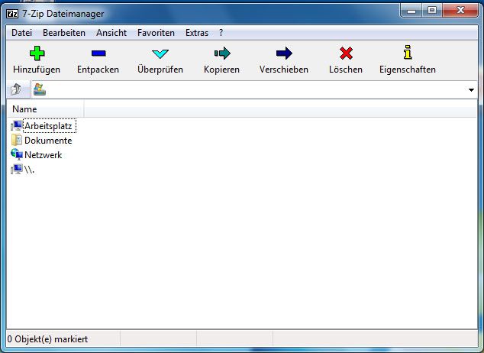This screenshot has width=484, height=353.
Task: Click status text '0 Objekt(e) markiert'
Action: click(x=47, y=339)
